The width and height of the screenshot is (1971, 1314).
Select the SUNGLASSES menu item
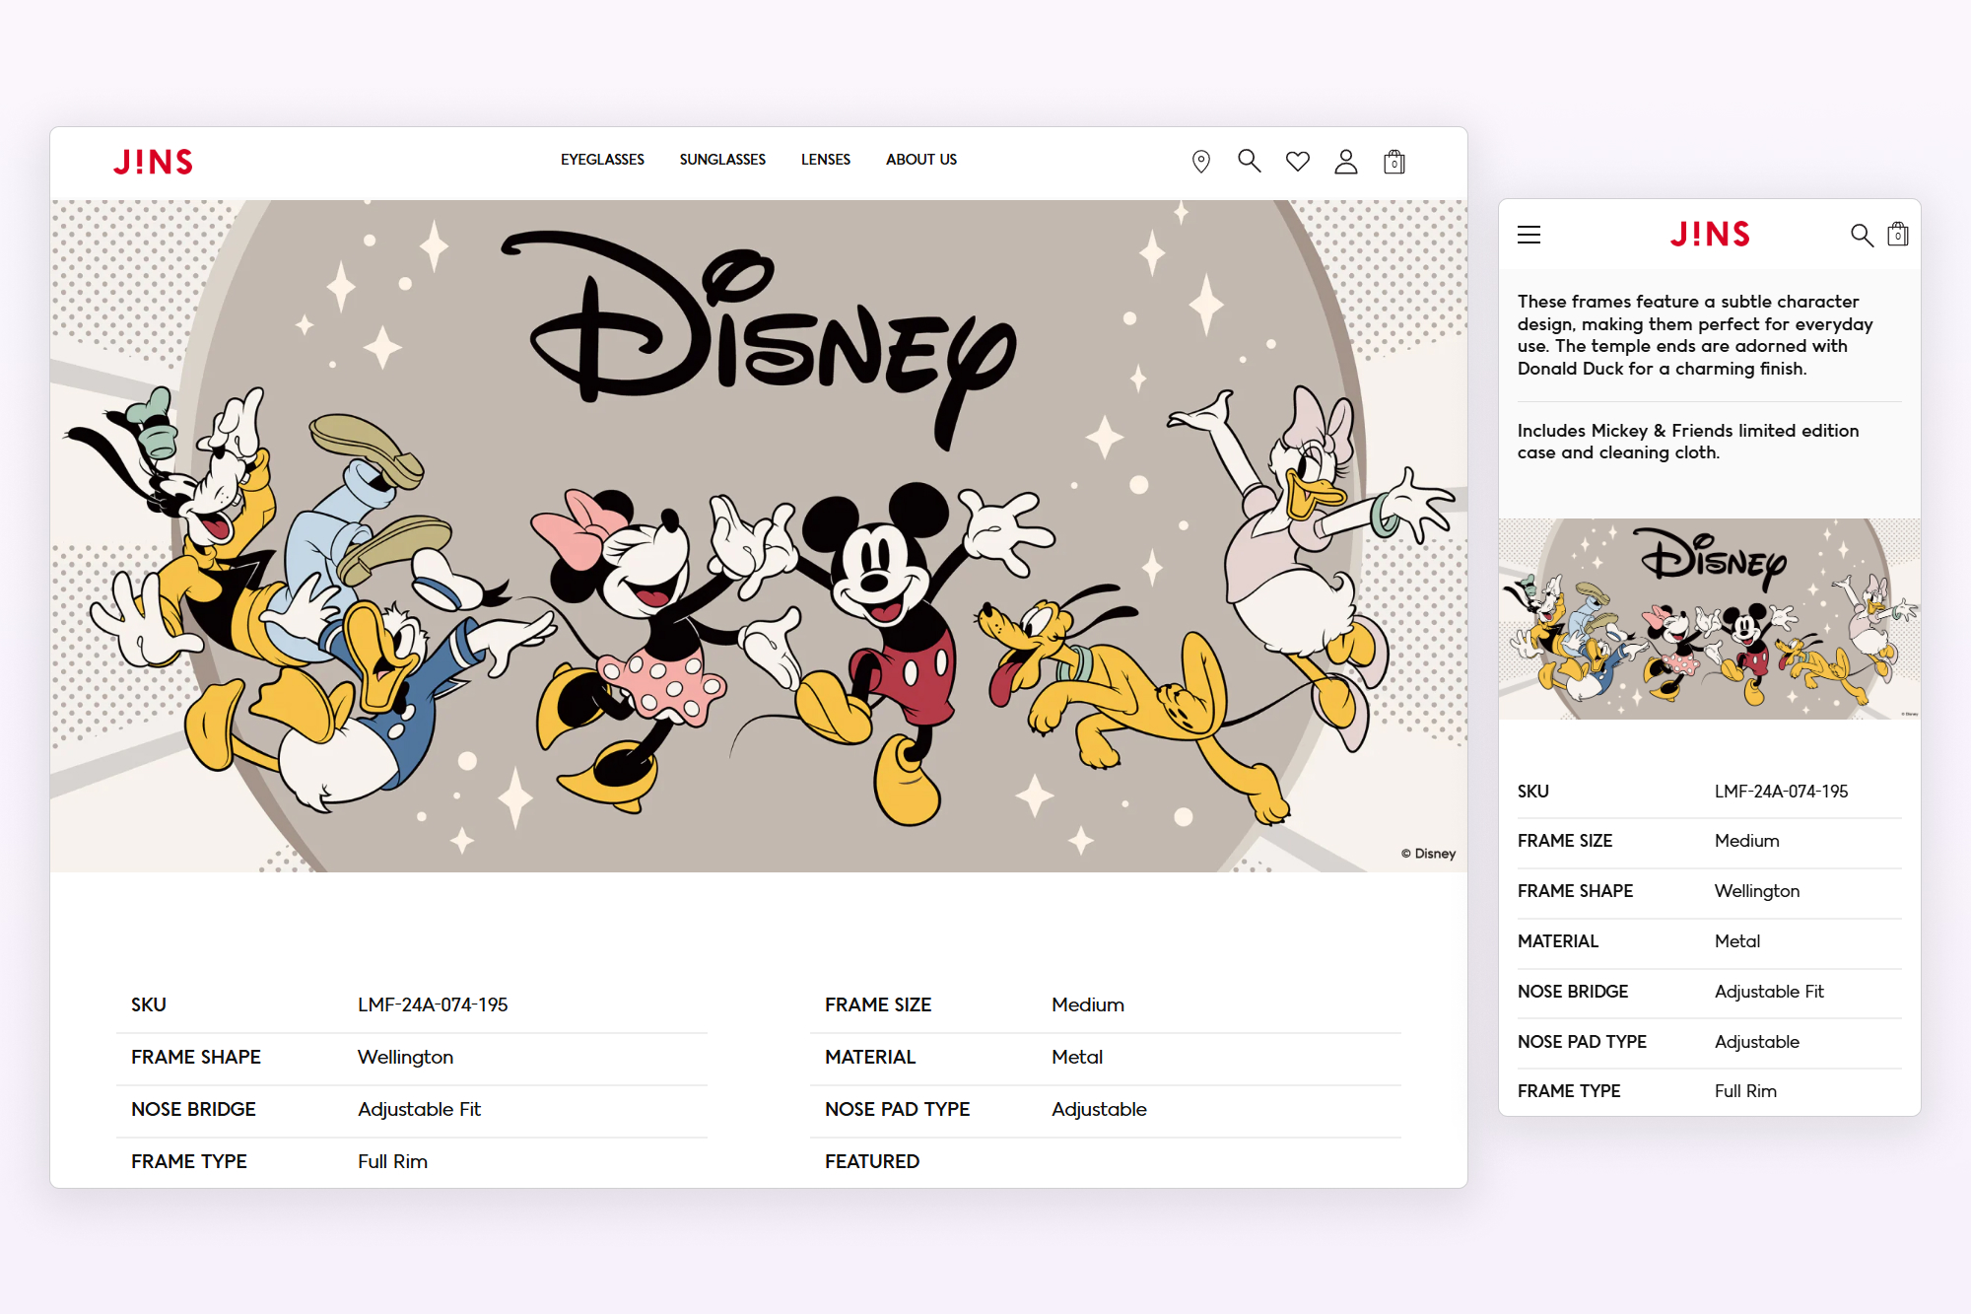tap(722, 159)
